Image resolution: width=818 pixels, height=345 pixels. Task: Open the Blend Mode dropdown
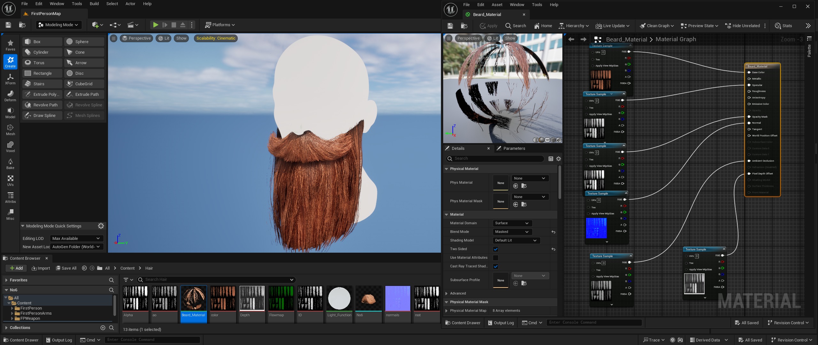(x=512, y=232)
